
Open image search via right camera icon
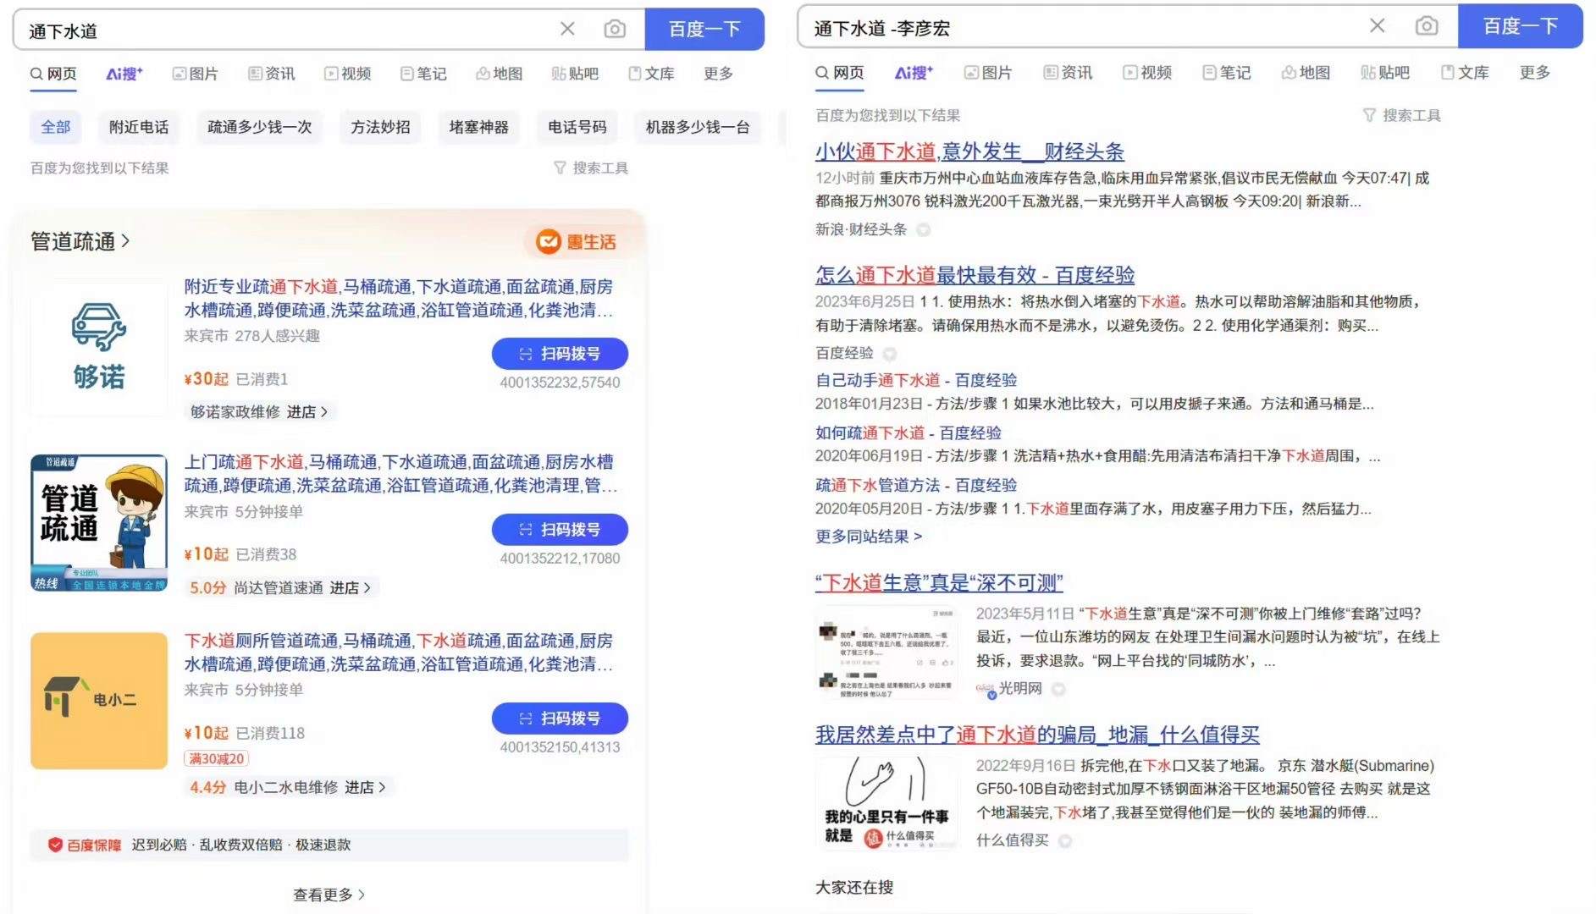pyautogui.click(x=1427, y=26)
